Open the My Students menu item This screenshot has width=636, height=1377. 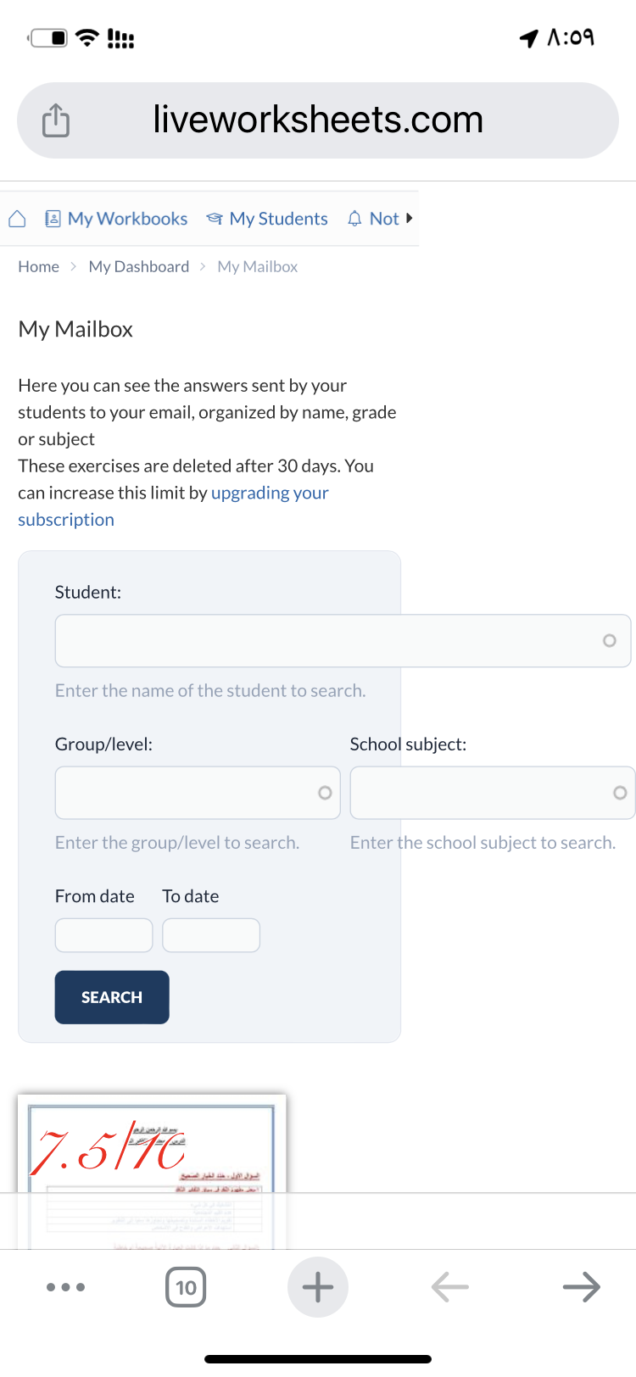[267, 219]
